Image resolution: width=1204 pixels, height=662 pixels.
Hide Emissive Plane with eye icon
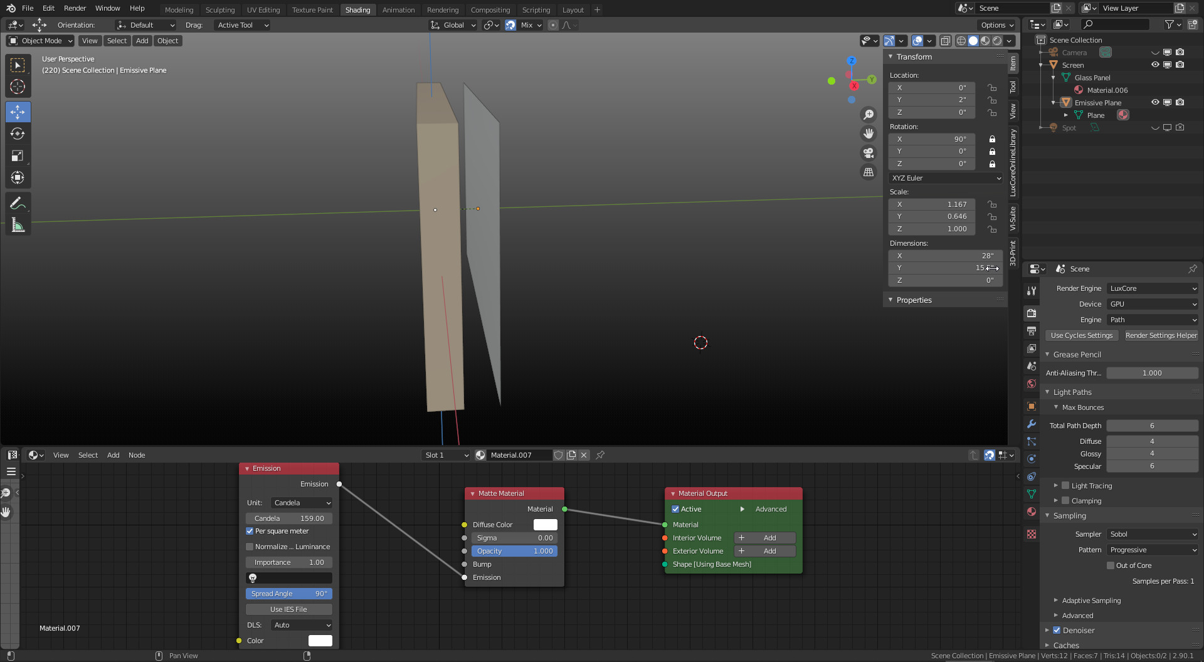1155,102
